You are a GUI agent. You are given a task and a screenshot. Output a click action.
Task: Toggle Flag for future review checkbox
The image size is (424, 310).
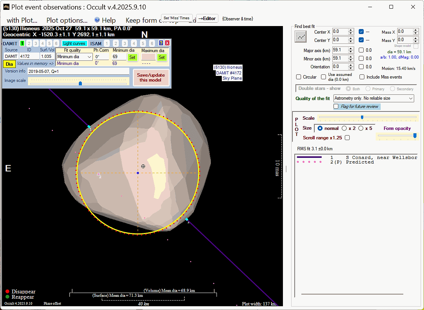336,106
